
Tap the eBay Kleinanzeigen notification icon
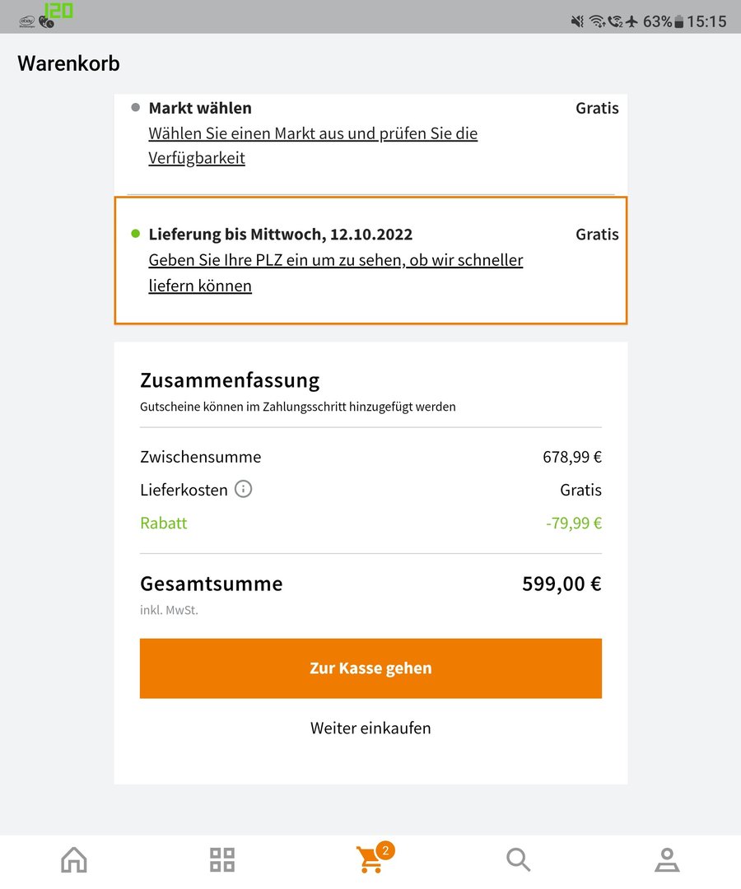pos(27,20)
